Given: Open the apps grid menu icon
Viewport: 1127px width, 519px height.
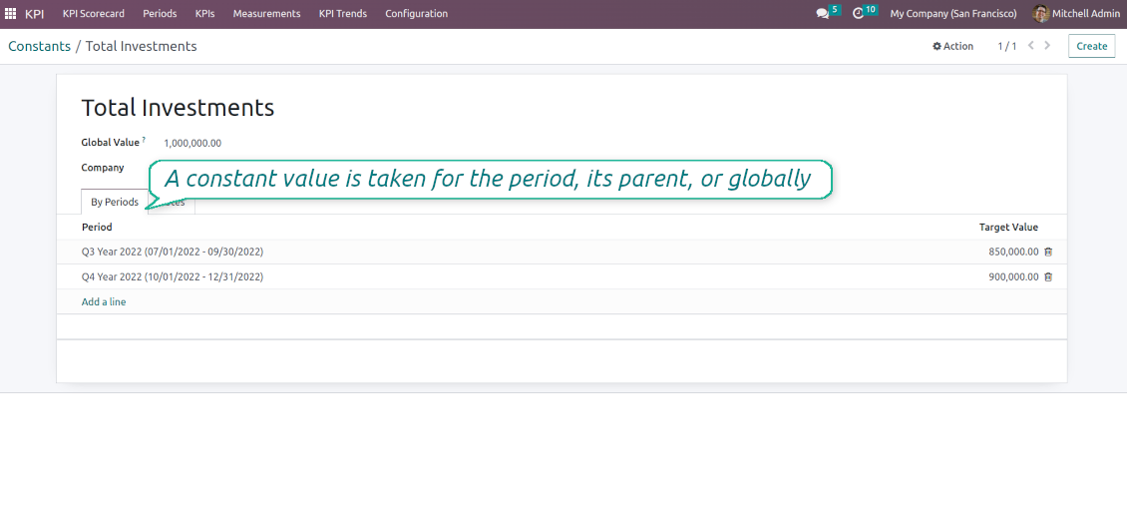Looking at the screenshot, I should 11,14.
